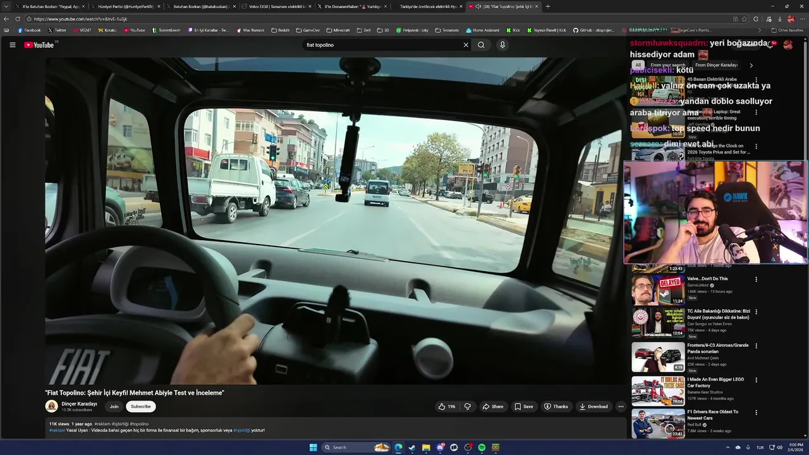This screenshot has width=809, height=455.
Task: Open options menu for 'Valve...Don't Do This'
Action: tap(756, 279)
